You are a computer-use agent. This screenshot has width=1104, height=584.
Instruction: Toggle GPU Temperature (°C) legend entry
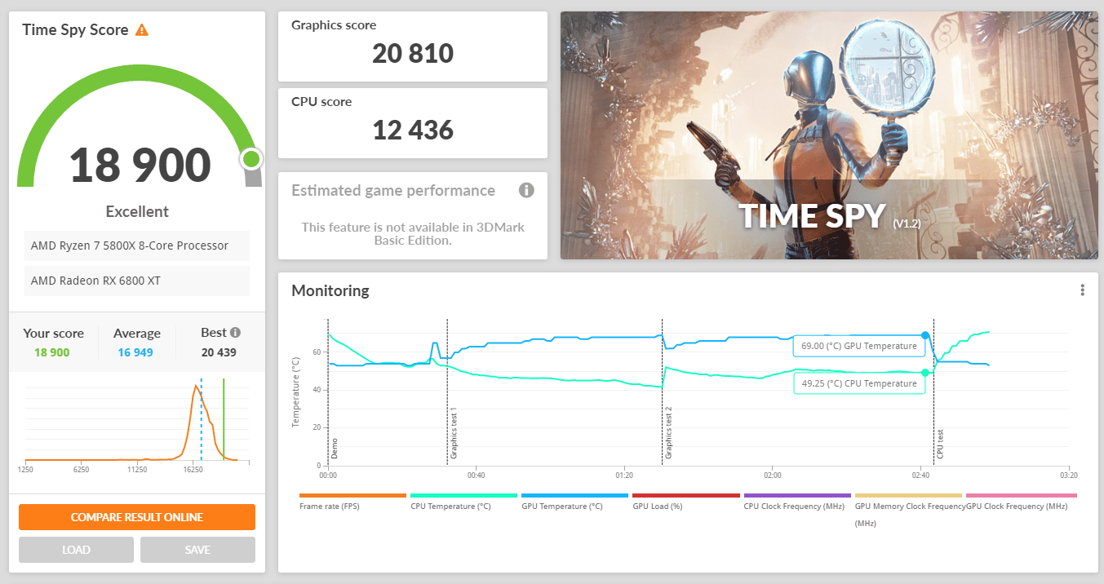(x=574, y=501)
